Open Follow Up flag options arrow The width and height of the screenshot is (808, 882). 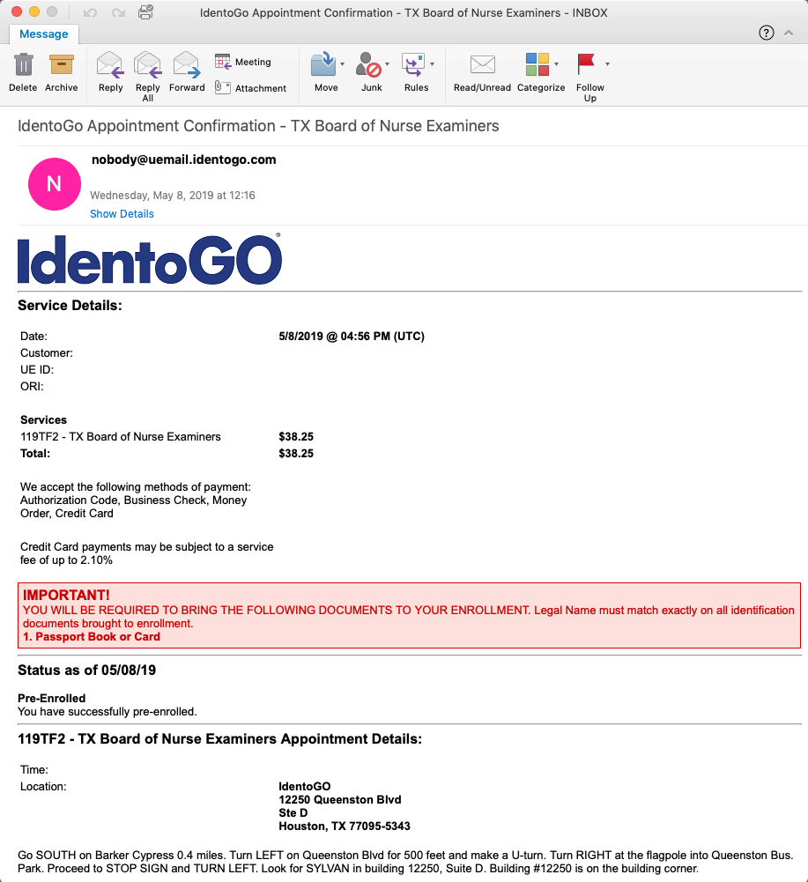pyautogui.click(x=607, y=64)
